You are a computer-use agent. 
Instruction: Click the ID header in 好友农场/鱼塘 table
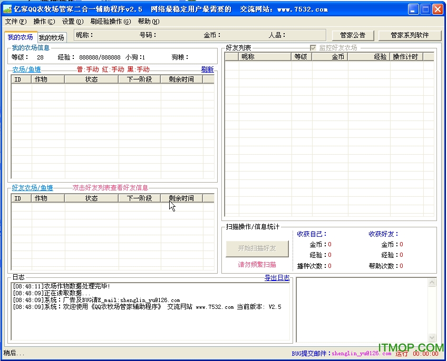[x=22, y=198]
